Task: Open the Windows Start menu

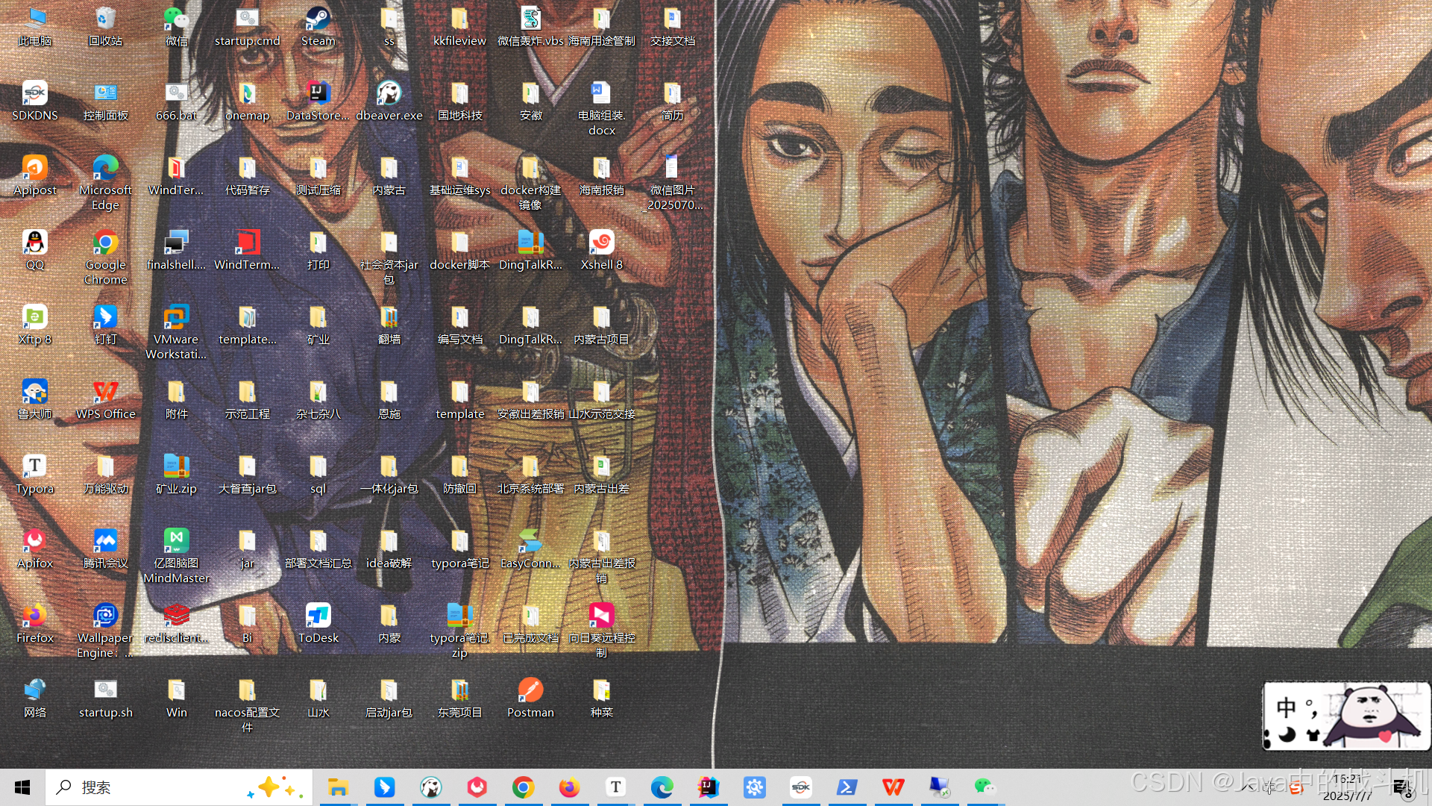Action: (22, 787)
